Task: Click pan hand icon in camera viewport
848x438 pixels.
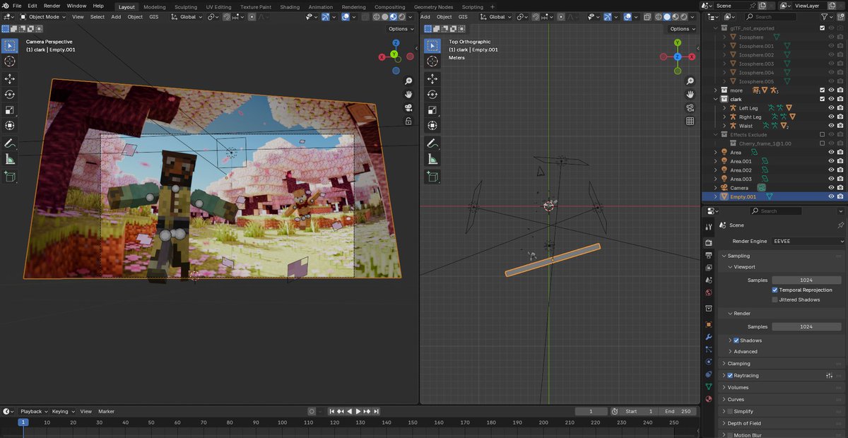Action: coord(408,95)
